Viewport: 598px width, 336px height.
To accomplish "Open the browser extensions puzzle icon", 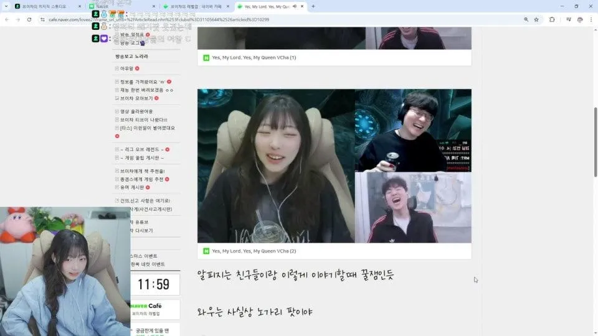I will (x=552, y=19).
